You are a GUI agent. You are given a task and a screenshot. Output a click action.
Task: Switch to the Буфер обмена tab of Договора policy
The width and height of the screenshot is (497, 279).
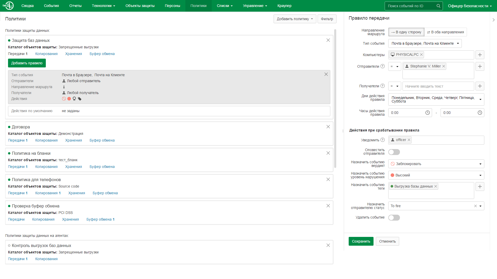tap(102, 140)
